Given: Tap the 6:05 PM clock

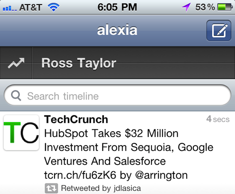Looking at the screenshot, I should (117, 7).
